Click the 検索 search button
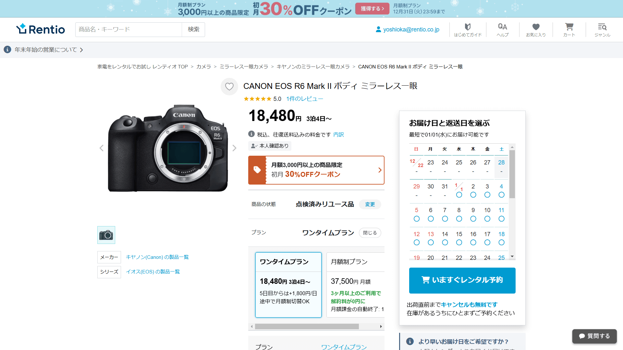 tap(193, 30)
